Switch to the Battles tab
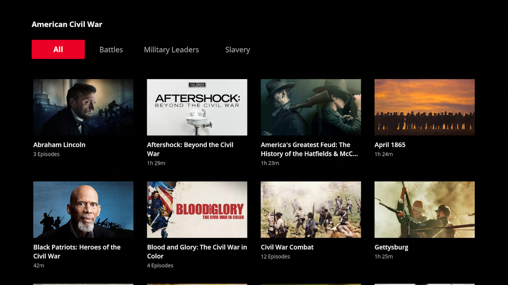 111,50
